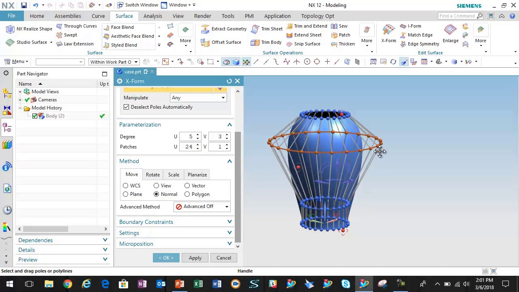This screenshot has width=519, height=292.
Task: Open the Advanced Method dropdown
Action: coord(202,207)
